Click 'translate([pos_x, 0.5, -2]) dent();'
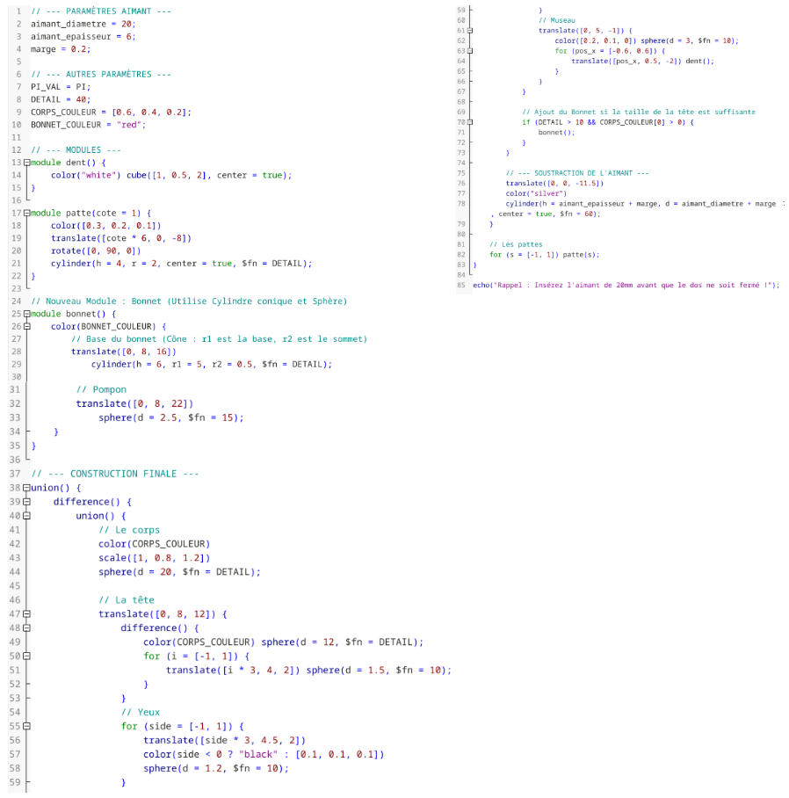The width and height of the screenshot is (789, 798). tap(642, 61)
